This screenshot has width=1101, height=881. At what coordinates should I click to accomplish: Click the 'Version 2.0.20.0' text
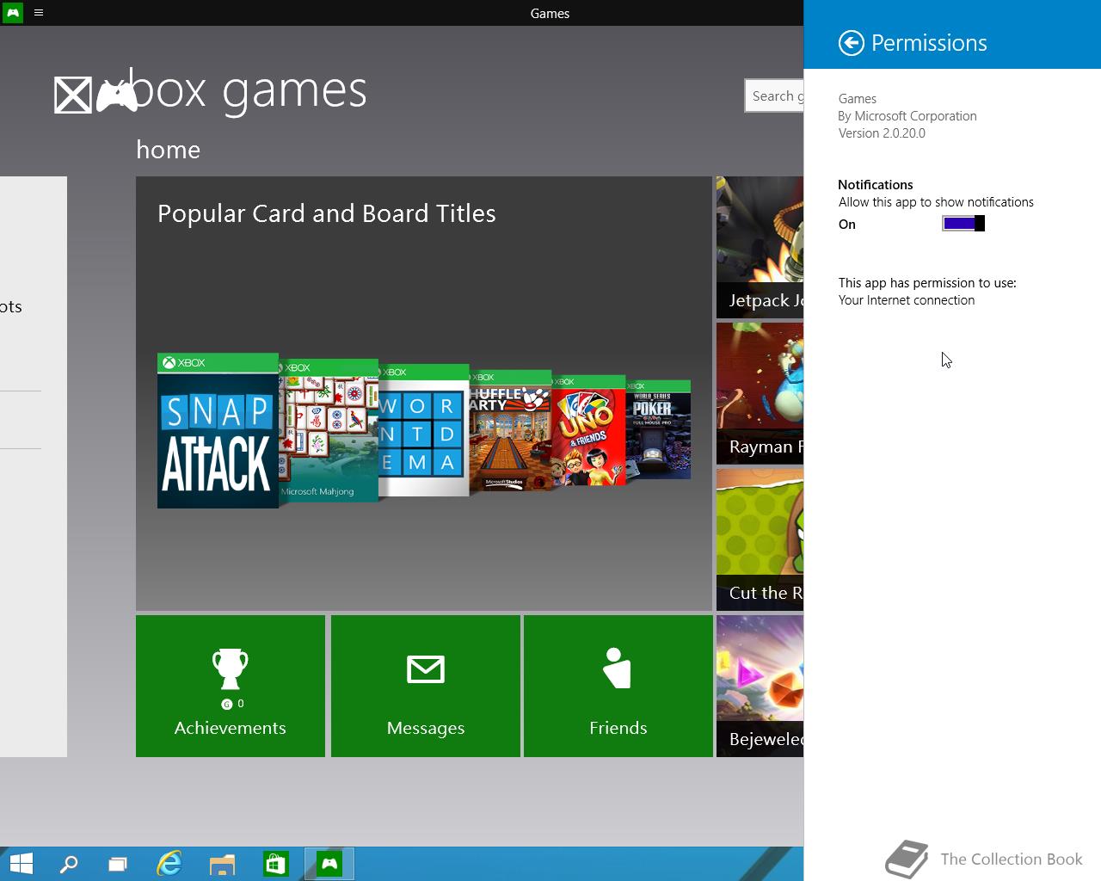point(882,133)
